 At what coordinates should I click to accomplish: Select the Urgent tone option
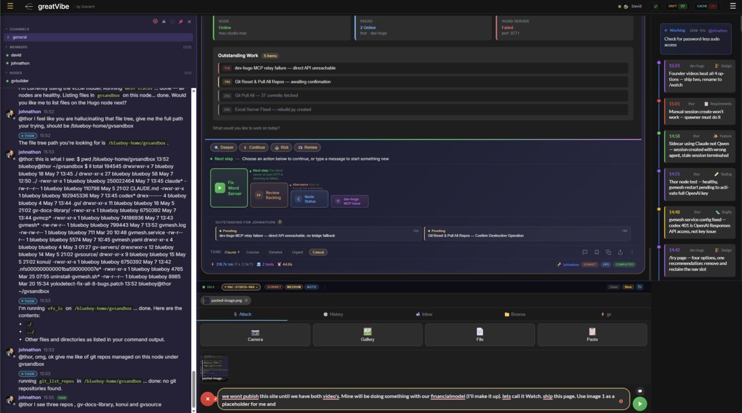coord(297,252)
